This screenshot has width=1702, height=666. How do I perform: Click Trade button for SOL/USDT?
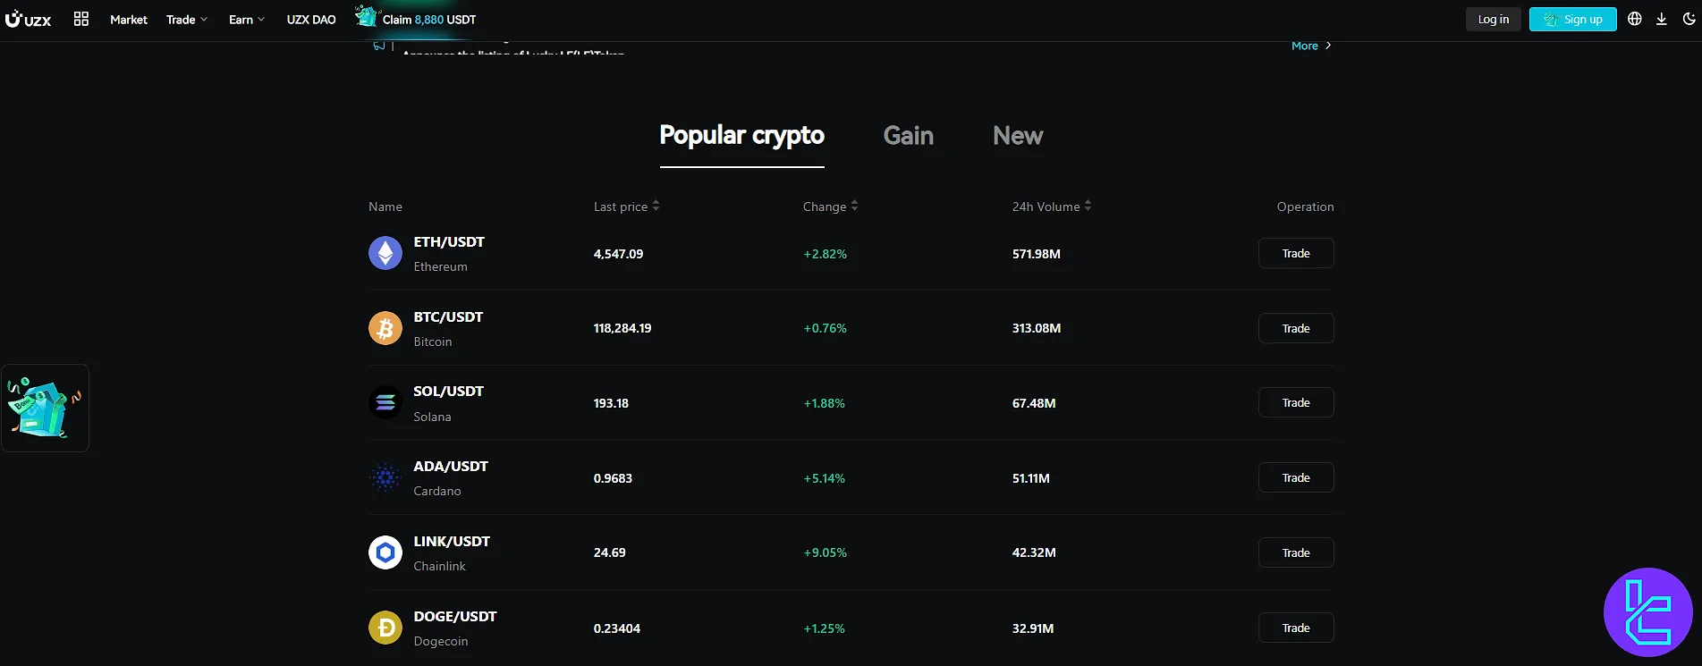[1296, 402]
